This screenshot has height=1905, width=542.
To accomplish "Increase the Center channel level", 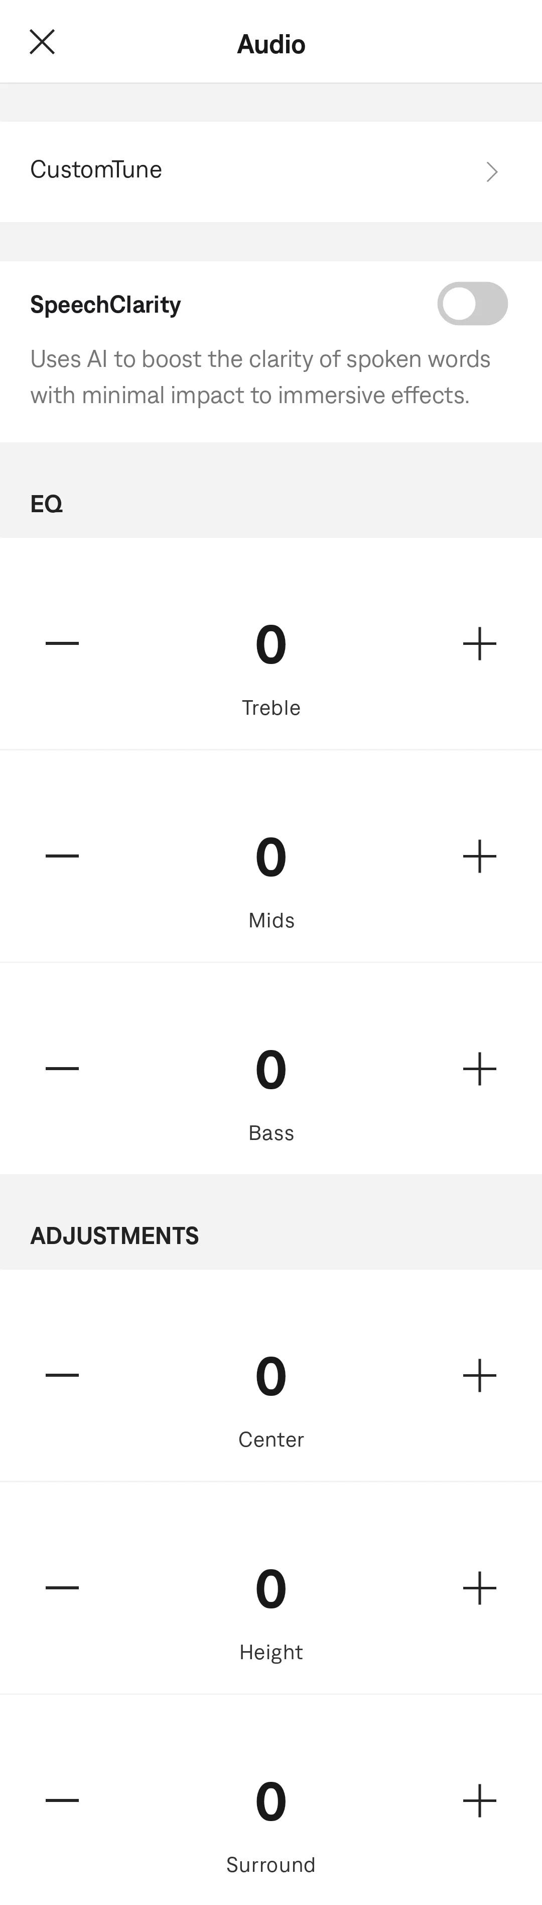I will click(x=479, y=1376).
